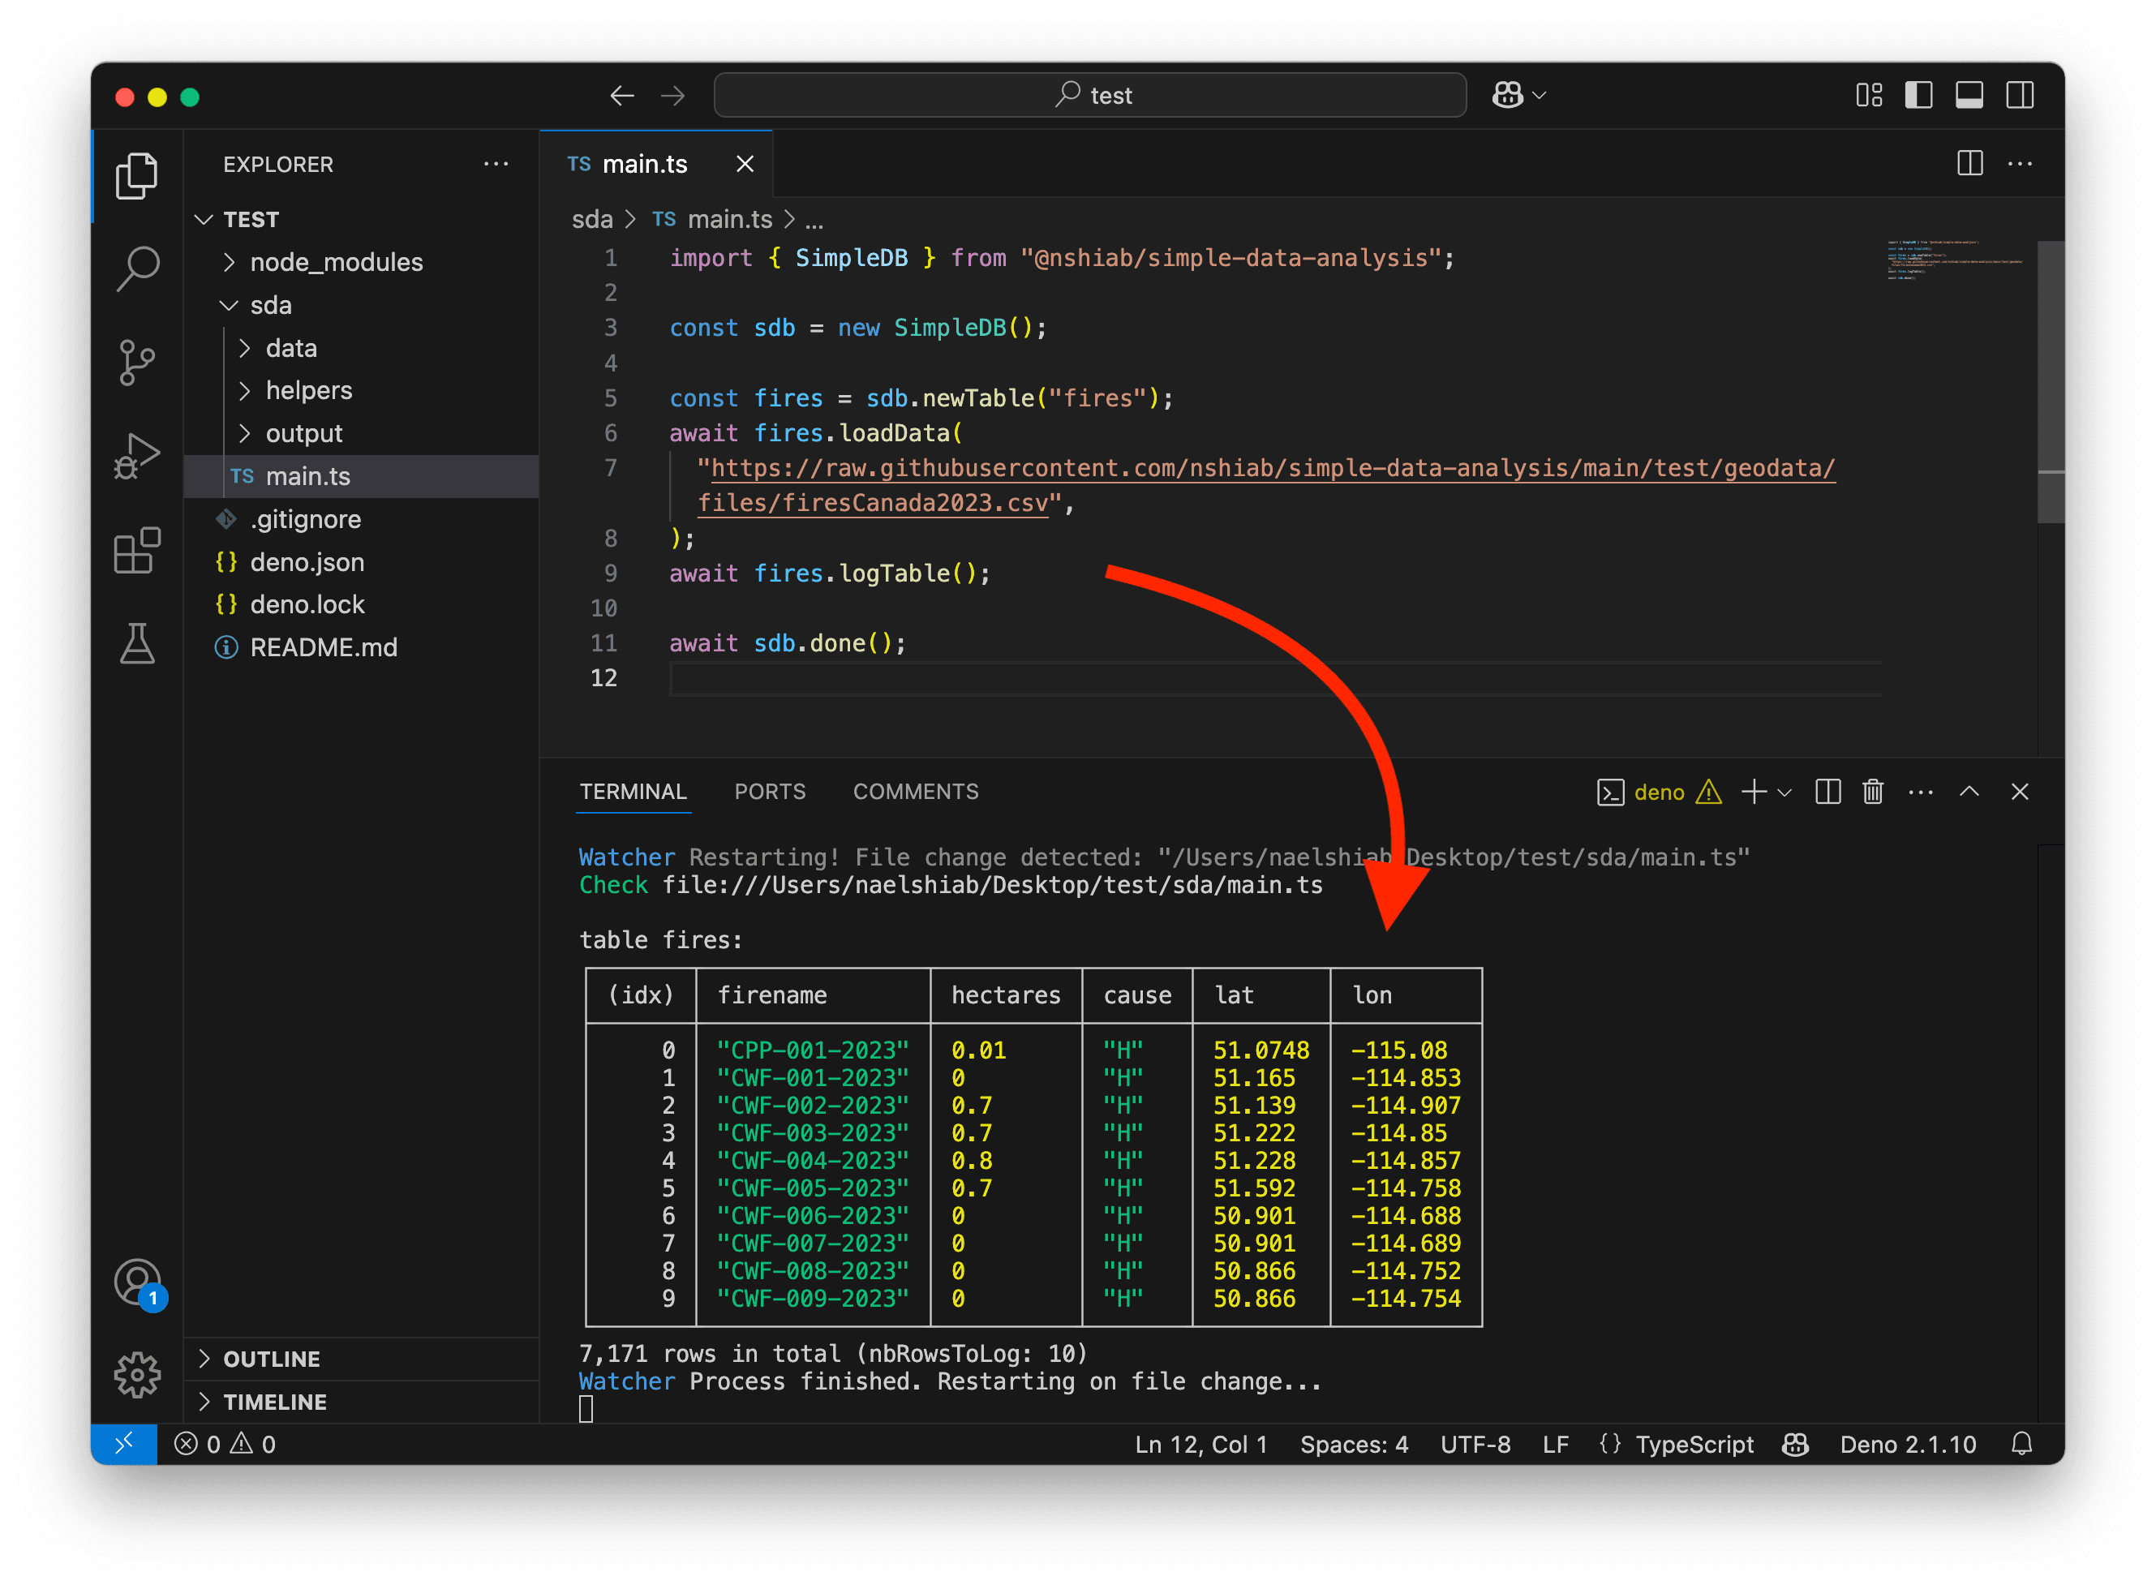This screenshot has width=2156, height=1585.
Task: Open editor More Actions ellipsis
Action: pyautogui.click(x=2020, y=163)
